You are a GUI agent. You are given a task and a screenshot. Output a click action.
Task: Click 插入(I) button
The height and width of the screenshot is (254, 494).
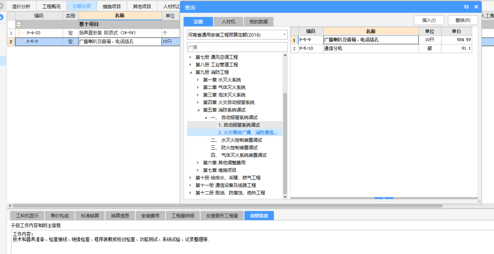[x=429, y=20]
